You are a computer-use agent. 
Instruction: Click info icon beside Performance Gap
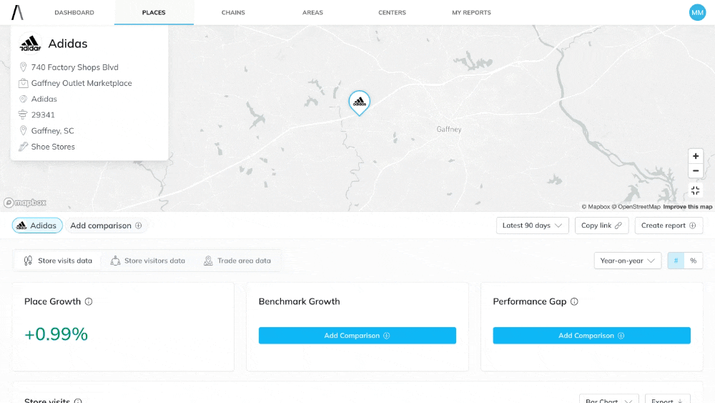(x=574, y=301)
